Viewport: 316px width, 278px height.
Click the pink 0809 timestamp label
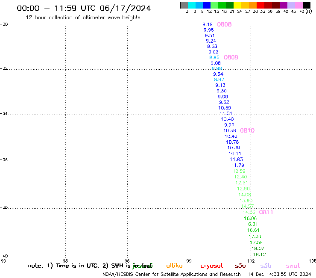[x=231, y=58]
